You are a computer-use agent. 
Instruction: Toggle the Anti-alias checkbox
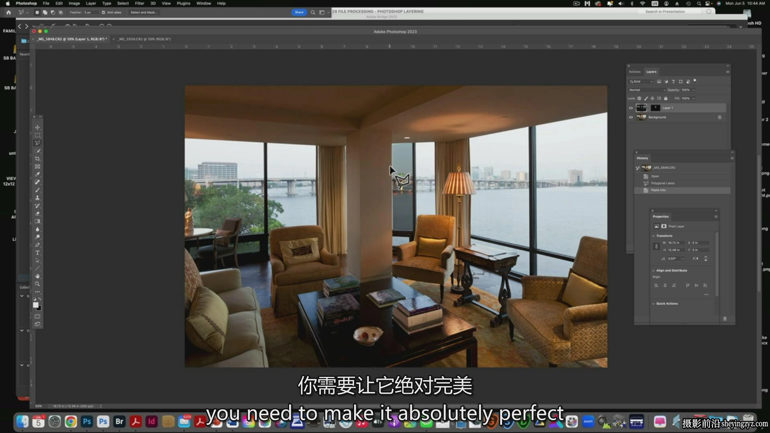(103, 12)
